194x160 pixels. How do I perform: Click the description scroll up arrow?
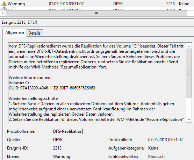click(189, 46)
